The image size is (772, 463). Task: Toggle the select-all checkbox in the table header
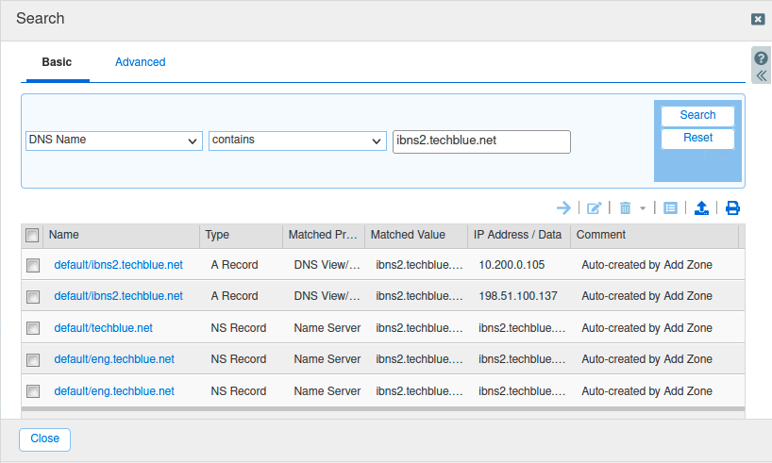click(x=33, y=235)
